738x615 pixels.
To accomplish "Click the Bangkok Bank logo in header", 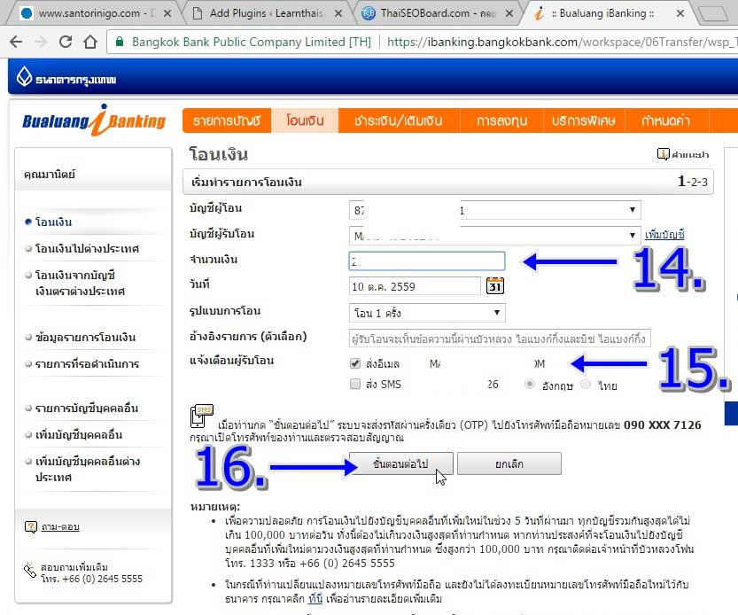I will [66, 78].
